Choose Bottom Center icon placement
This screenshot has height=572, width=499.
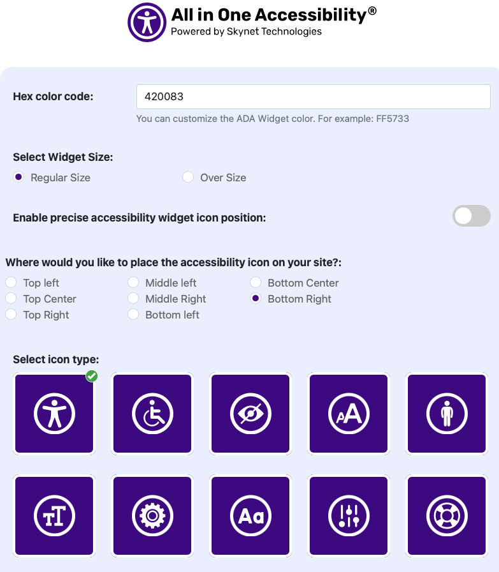[256, 282]
